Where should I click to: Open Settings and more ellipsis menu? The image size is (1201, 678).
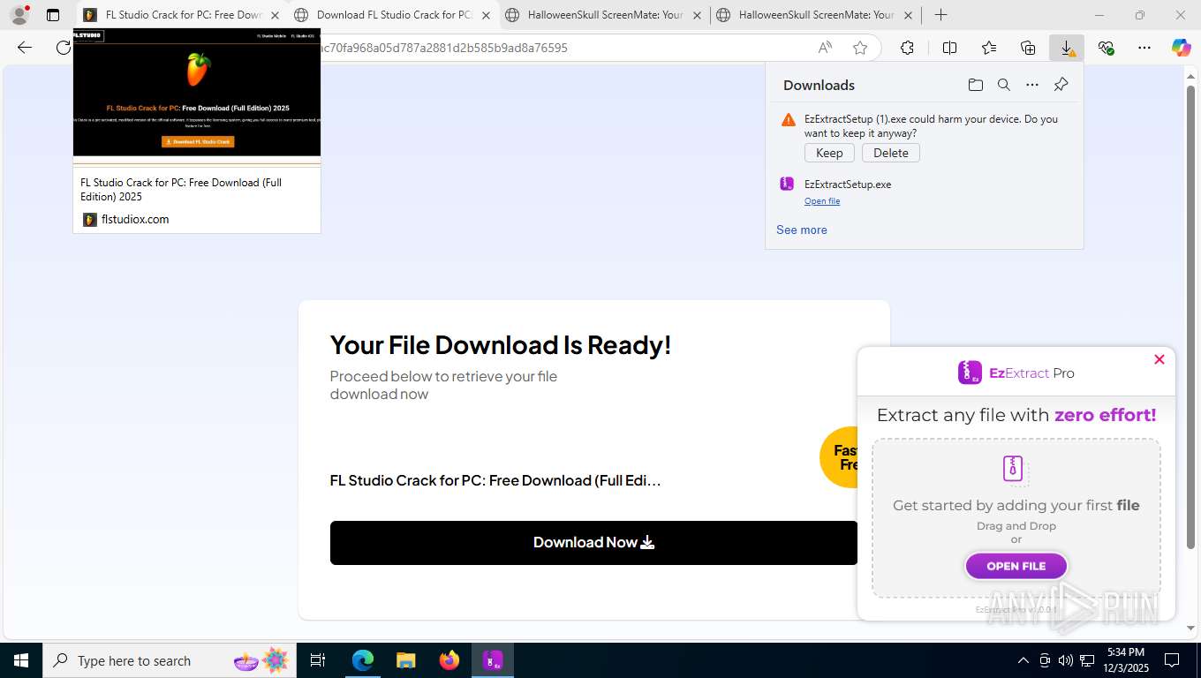tap(1144, 48)
